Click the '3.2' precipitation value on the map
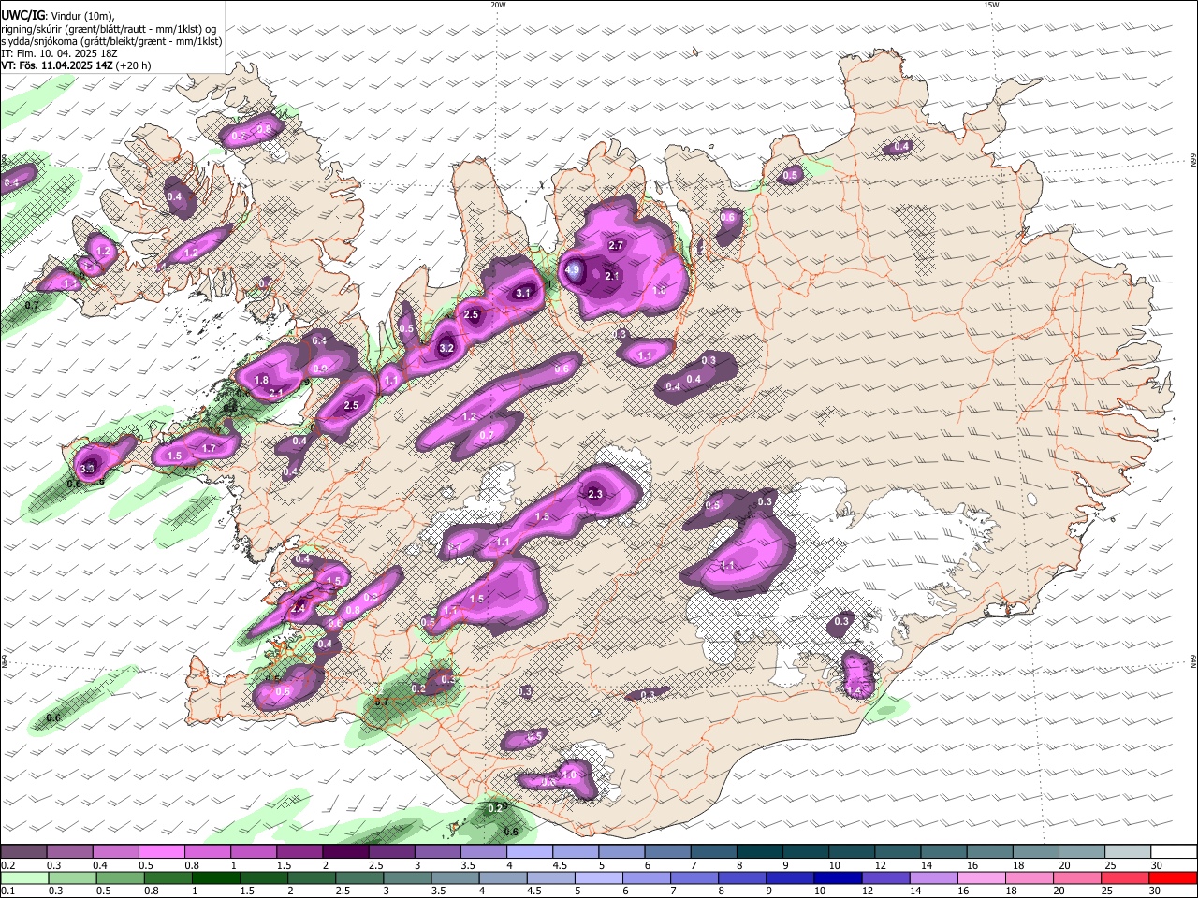The width and height of the screenshot is (1198, 898). [446, 348]
